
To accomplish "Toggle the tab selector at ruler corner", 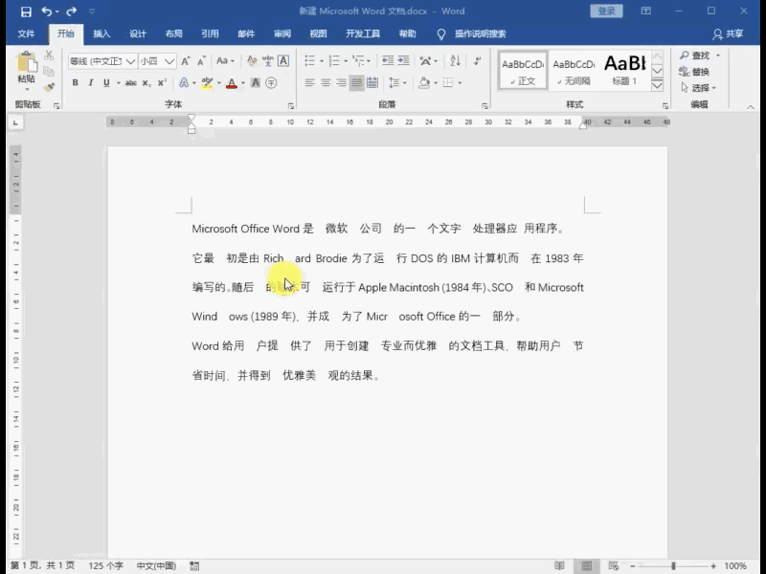I will [15, 122].
